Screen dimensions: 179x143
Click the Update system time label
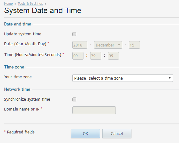tap(23, 34)
